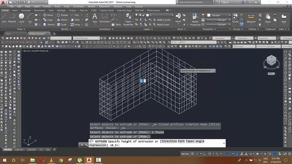The width and height of the screenshot is (292, 164).
Task: Click the dynamic input height field tooltip
Action: (x=198, y=71)
